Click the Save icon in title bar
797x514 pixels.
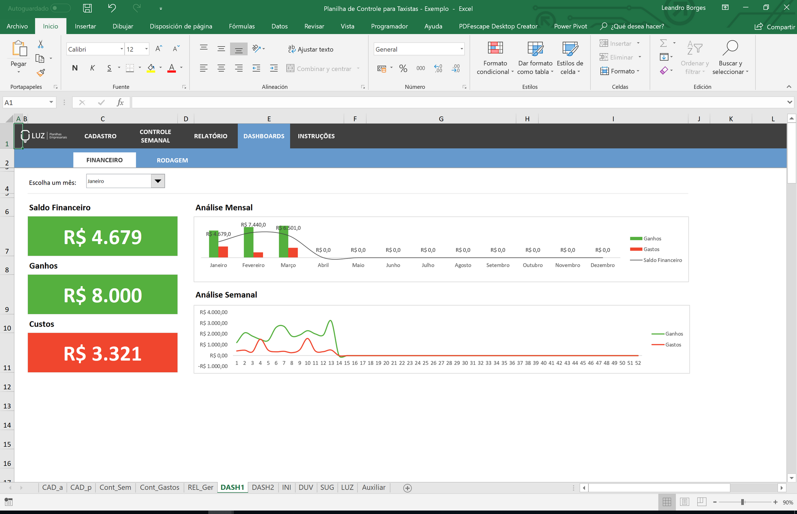pos(88,8)
